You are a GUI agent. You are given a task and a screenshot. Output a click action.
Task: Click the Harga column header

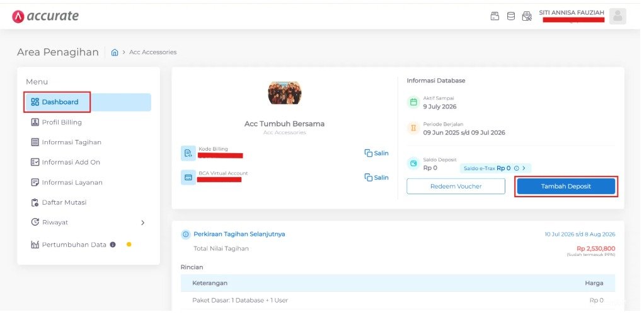[x=594, y=283]
